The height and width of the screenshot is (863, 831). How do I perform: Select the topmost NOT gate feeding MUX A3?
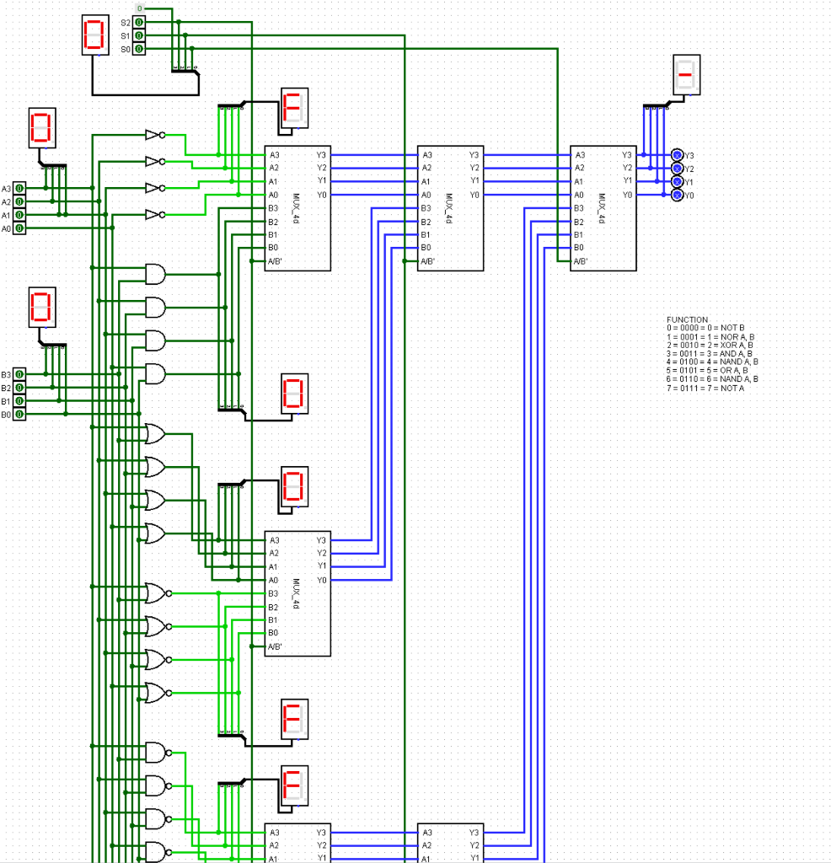(x=155, y=135)
